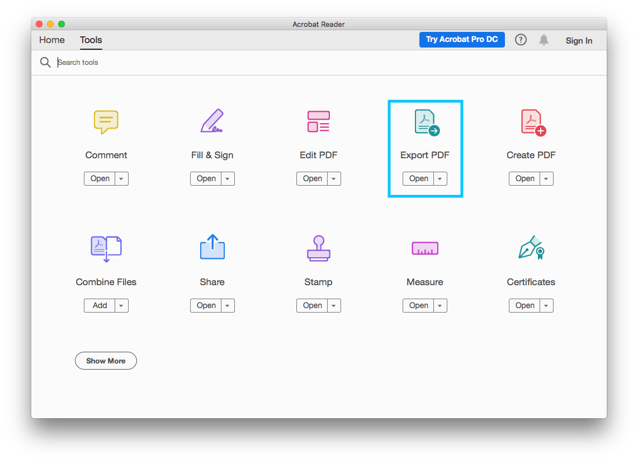Expand the Stamp Open dropdown arrow
638x463 pixels.
pos(334,305)
